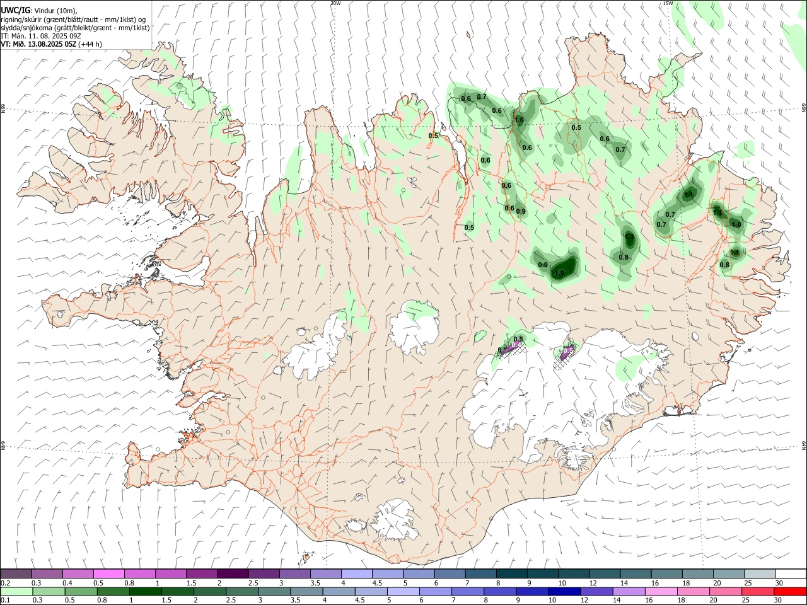Select the red lower legend swatch after 30
The image size is (807, 605).
tap(791, 591)
